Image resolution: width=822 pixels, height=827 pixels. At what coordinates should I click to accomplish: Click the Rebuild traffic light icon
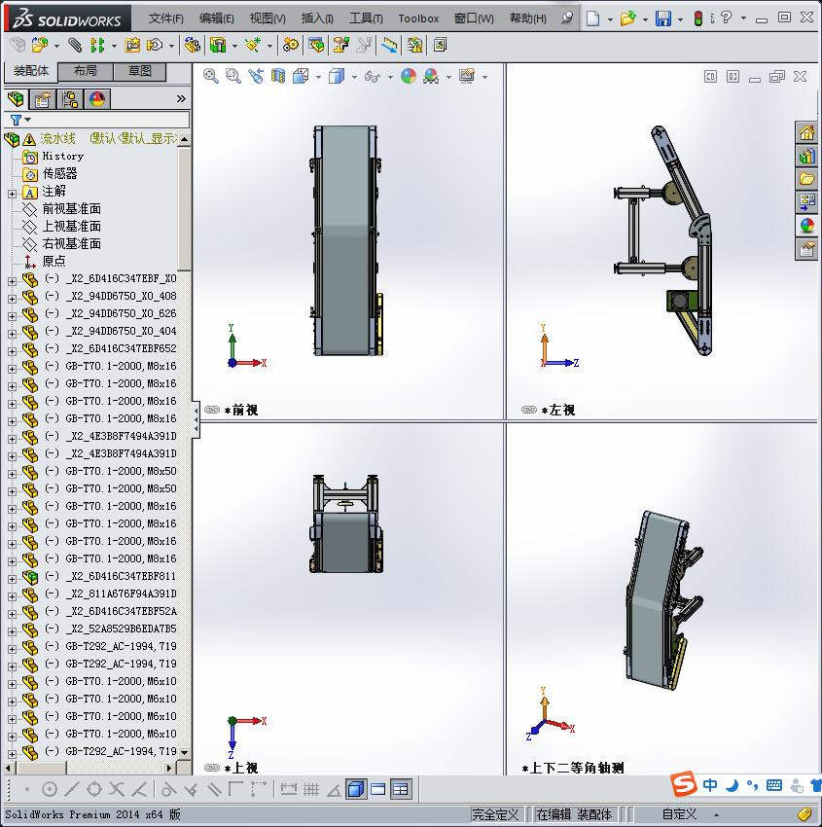(x=698, y=18)
